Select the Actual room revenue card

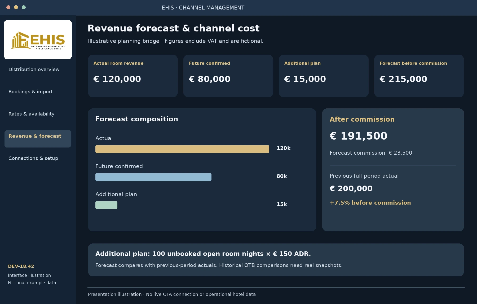click(x=133, y=76)
